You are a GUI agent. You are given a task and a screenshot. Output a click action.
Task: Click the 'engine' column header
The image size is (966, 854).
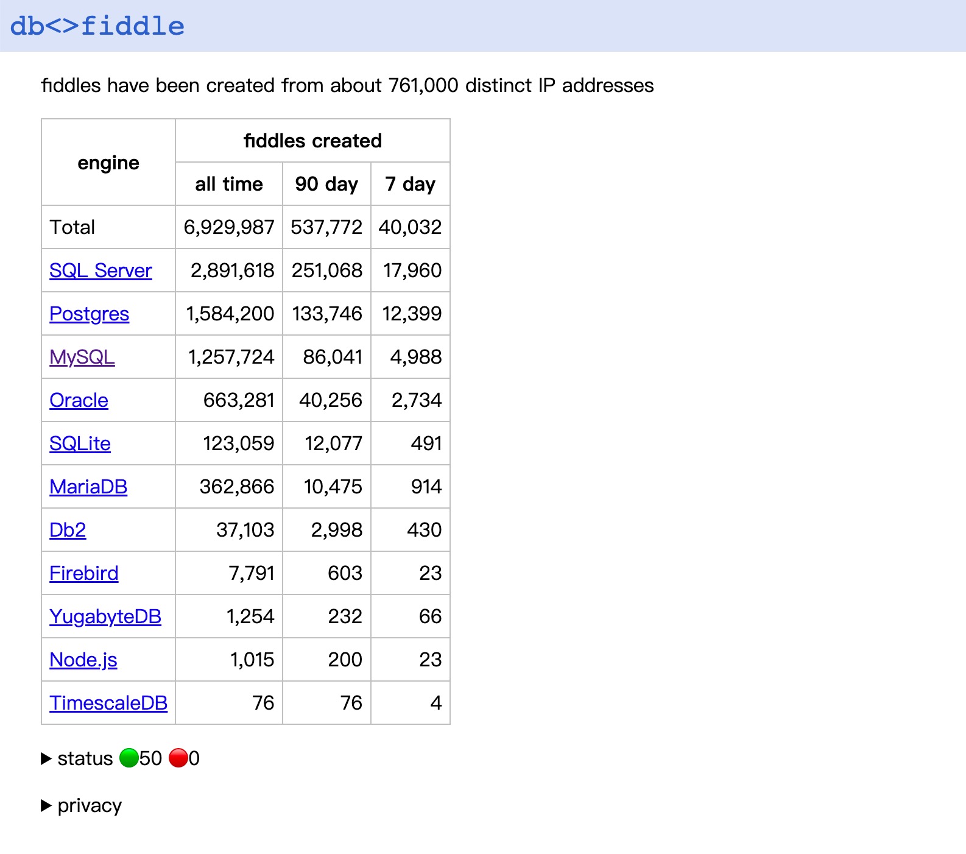[x=108, y=163]
